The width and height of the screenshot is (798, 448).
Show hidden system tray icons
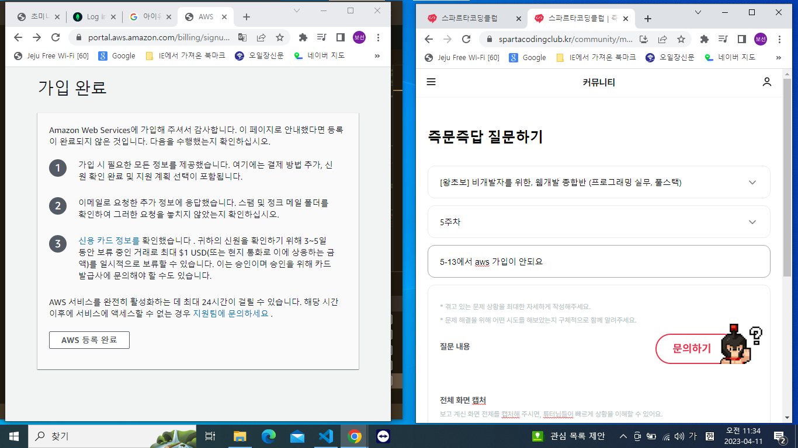(x=623, y=436)
